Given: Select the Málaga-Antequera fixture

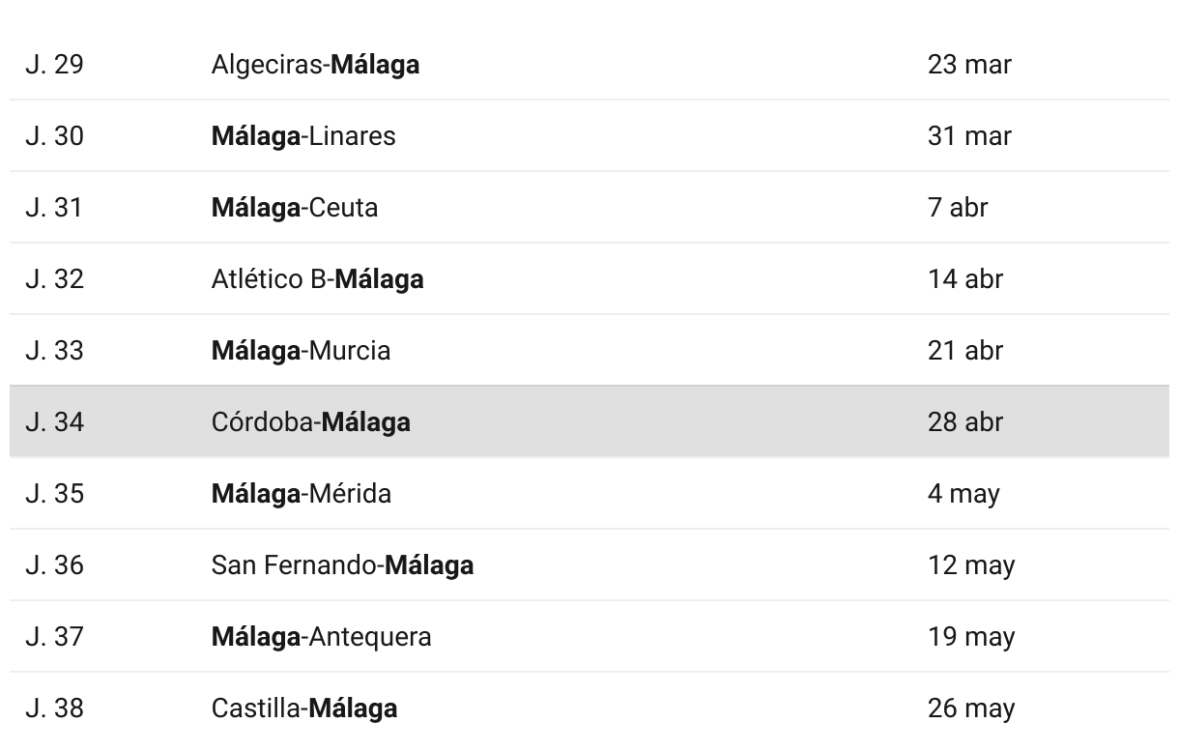Looking at the screenshot, I should pos(322,637).
